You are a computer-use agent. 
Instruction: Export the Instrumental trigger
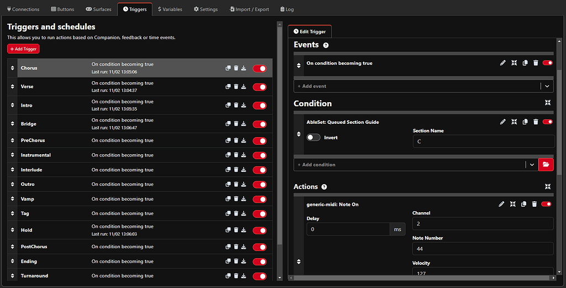click(x=244, y=155)
